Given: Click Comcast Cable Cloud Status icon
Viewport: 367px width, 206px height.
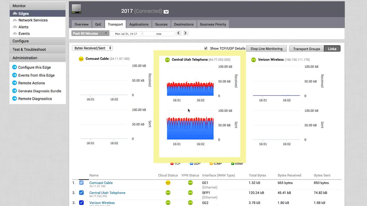Looking at the screenshot, I should (168, 183).
